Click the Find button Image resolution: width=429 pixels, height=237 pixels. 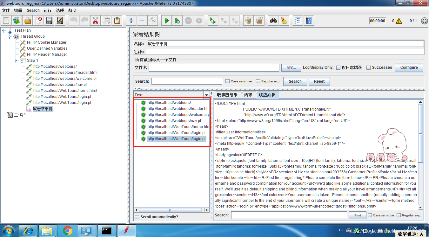[358, 215]
